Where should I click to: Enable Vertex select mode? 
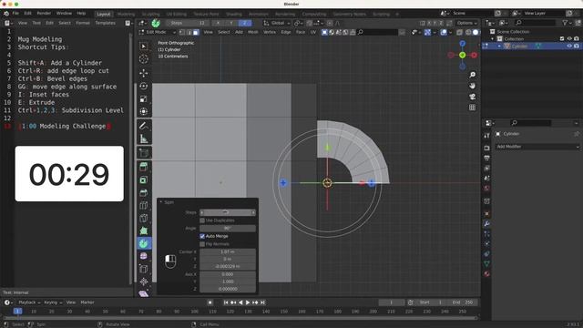[x=182, y=33]
